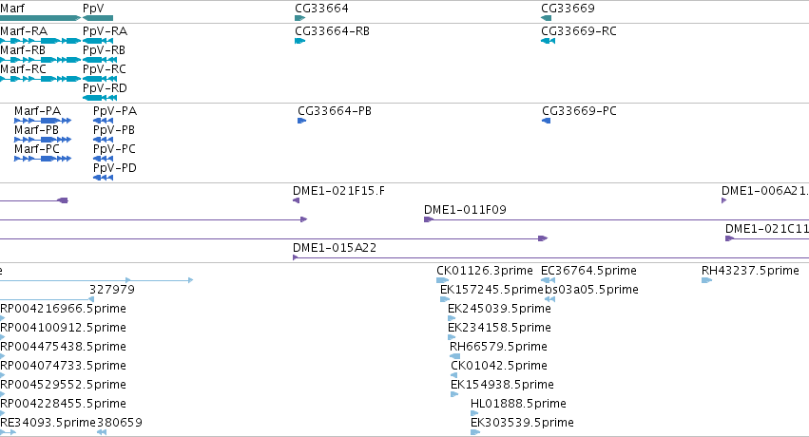Click the PpV-RD transcript label

[105, 88]
